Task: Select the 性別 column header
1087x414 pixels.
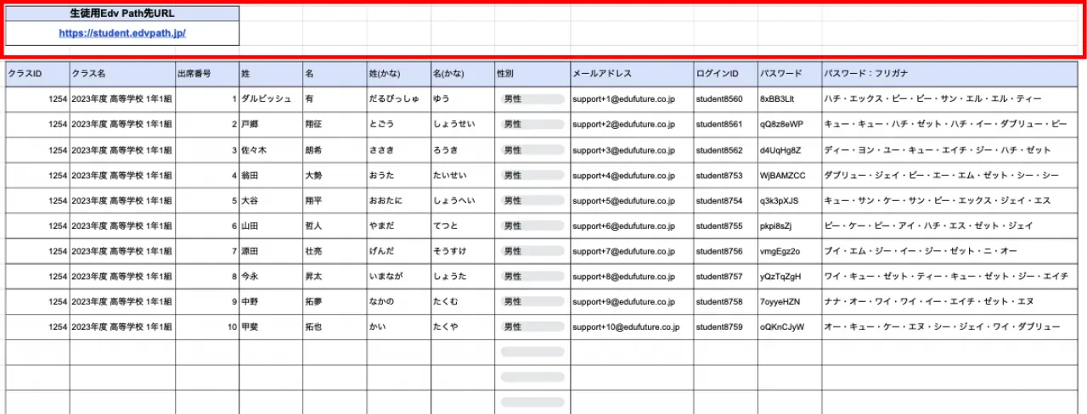Action: [532, 74]
